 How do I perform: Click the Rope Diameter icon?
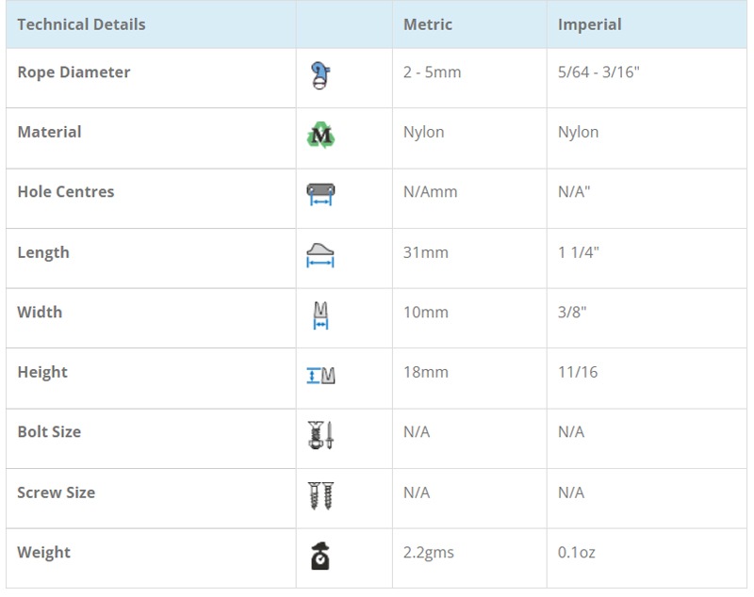click(x=320, y=74)
